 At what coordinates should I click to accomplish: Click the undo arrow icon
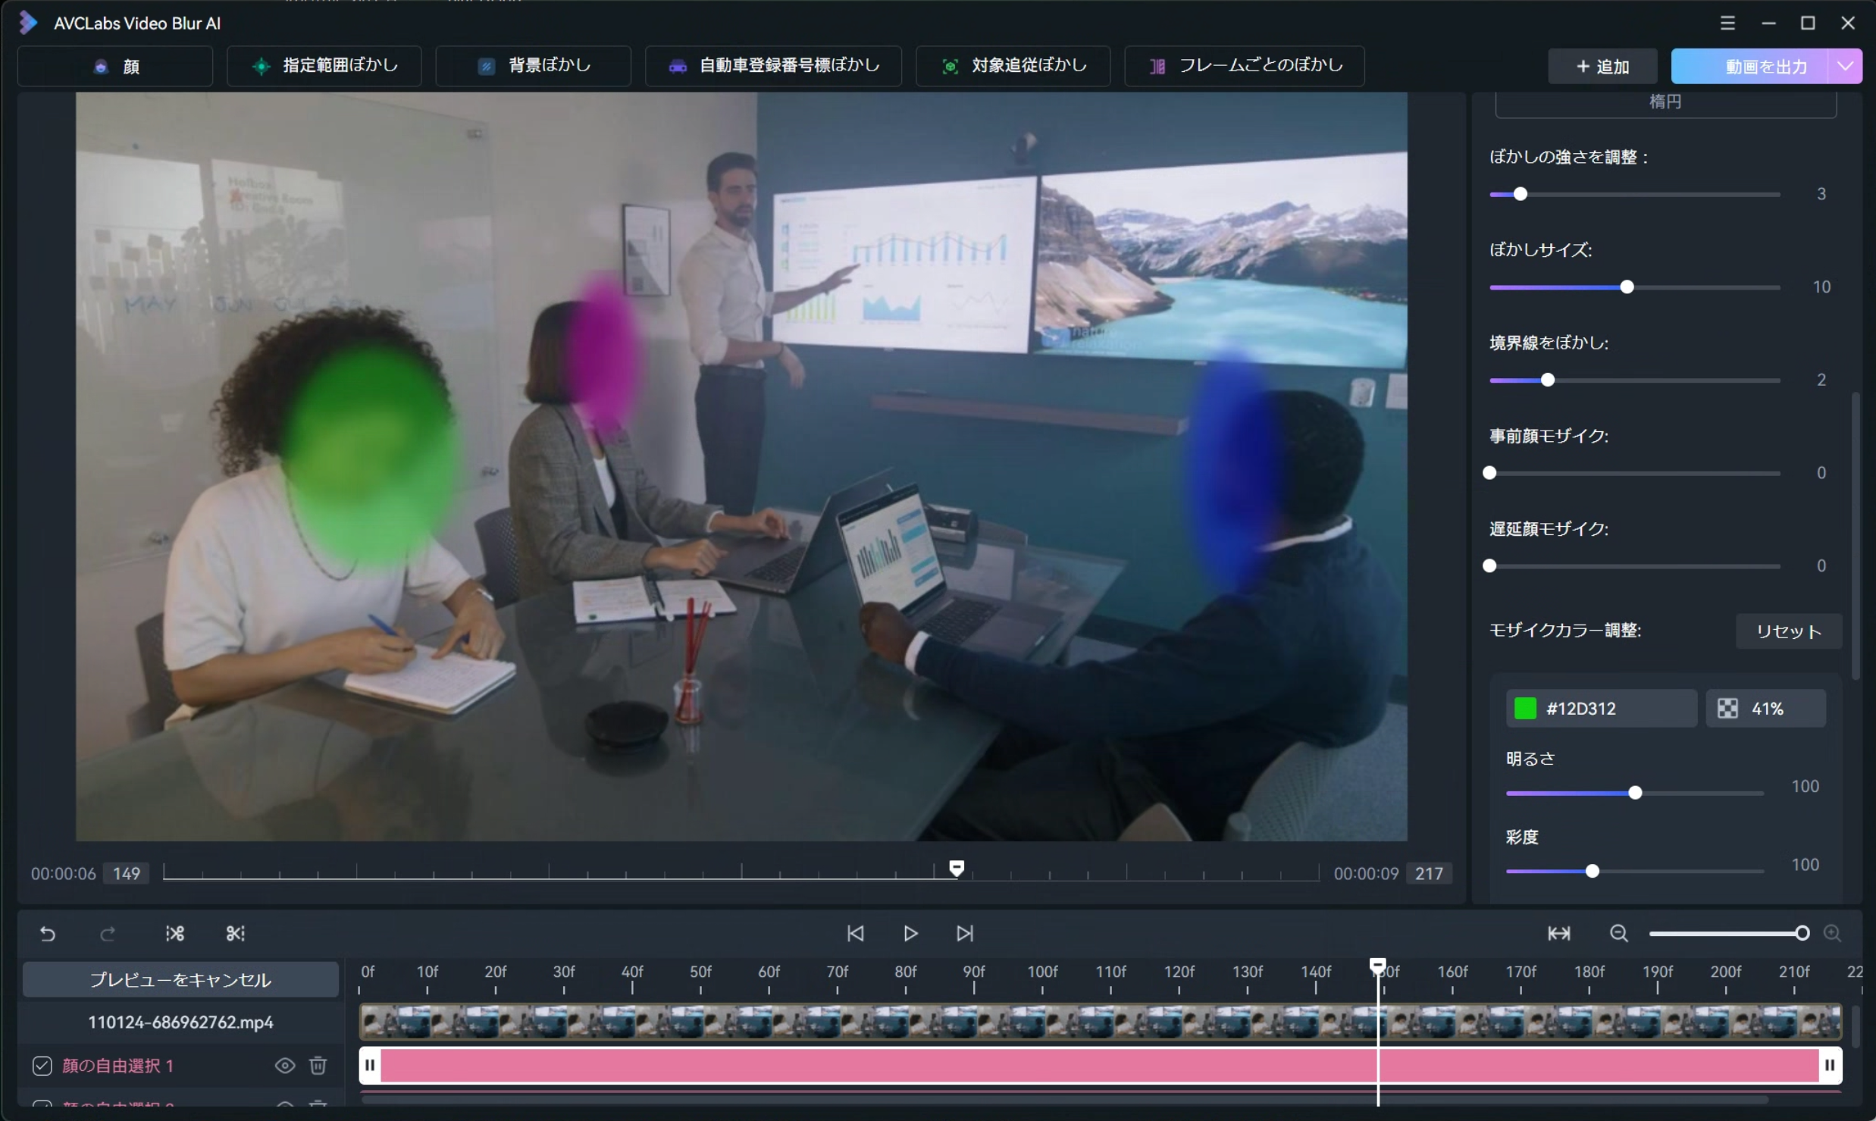point(48,933)
